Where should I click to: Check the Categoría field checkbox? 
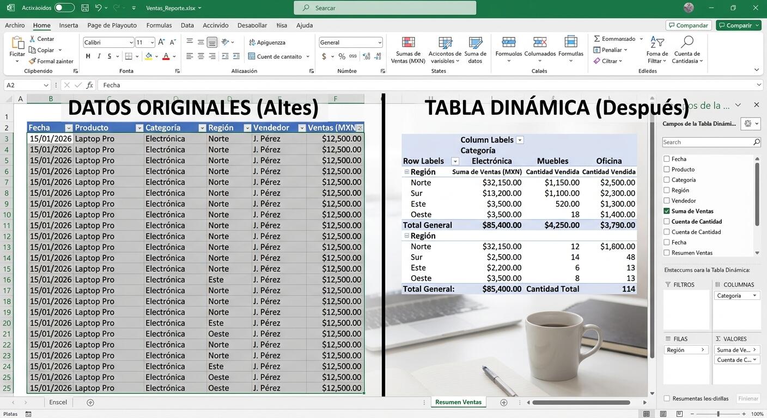[x=667, y=180]
